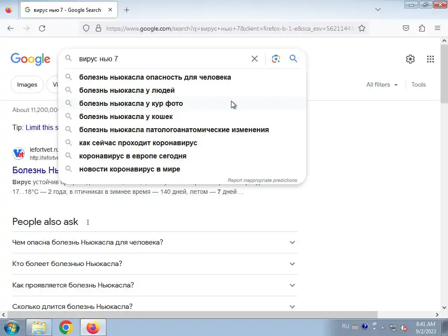The height and width of the screenshot is (336, 448).
Task: Open the list all tabs chevron
Action: pyautogui.click(x=378, y=10)
